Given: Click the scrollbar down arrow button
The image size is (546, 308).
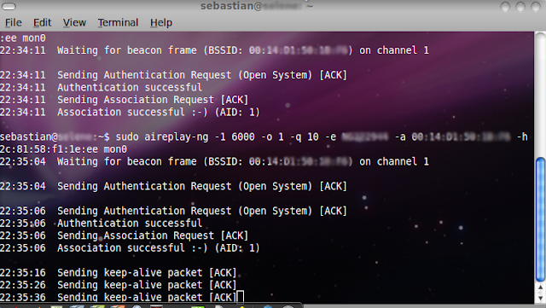Looking at the screenshot, I should tap(540, 299).
